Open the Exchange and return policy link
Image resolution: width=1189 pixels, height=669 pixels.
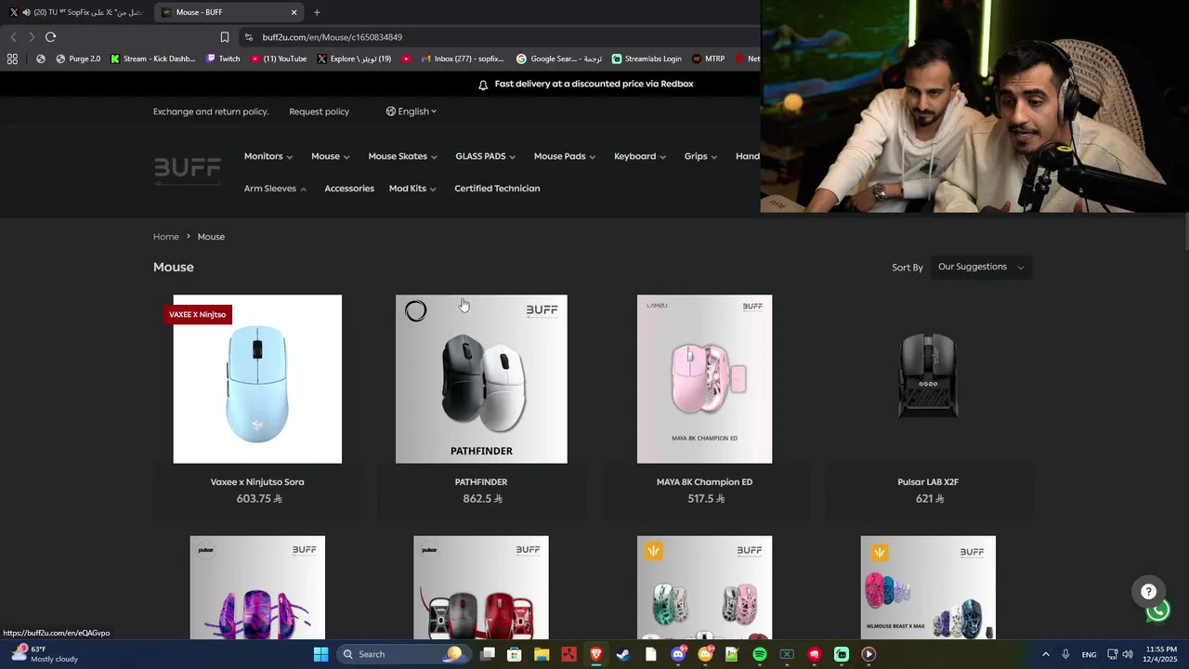pyautogui.click(x=211, y=111)
